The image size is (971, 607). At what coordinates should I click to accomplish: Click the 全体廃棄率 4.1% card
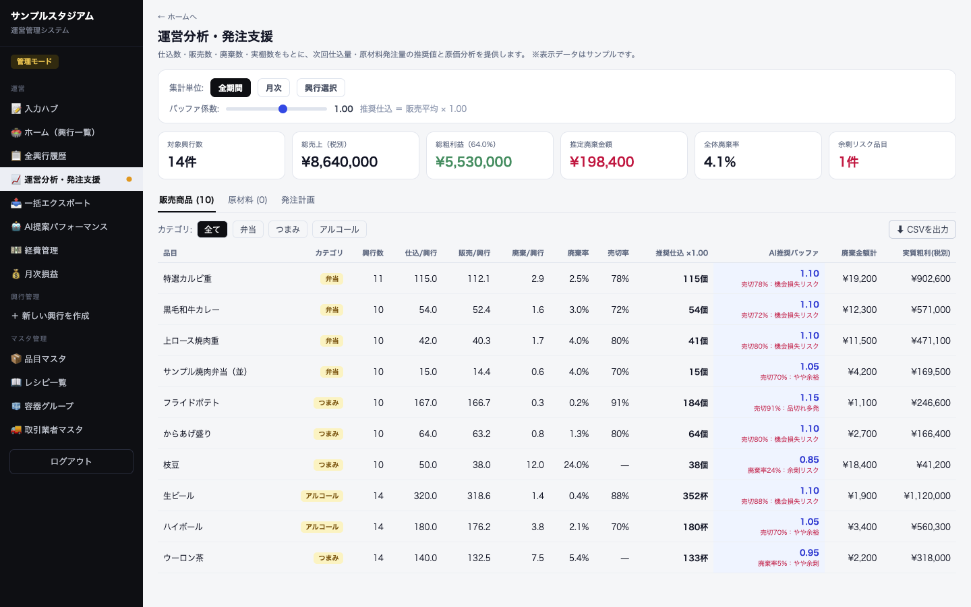coord(758,155)
